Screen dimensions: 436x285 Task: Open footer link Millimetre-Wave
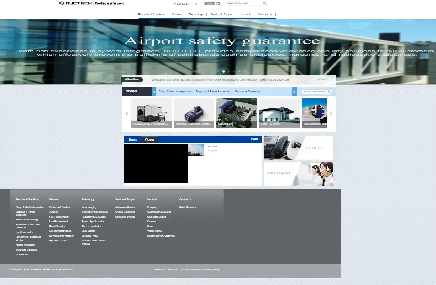(90, 236)
